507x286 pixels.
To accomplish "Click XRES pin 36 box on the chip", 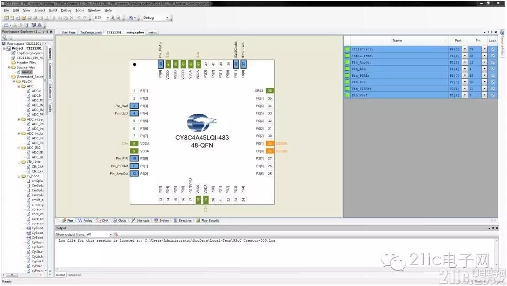I will pos(270,90).
